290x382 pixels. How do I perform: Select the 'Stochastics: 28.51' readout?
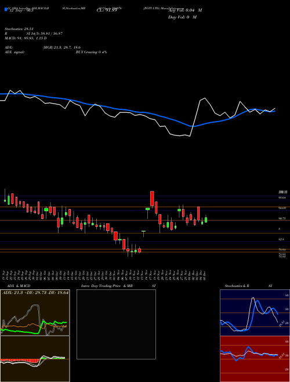tap(19, 28)
